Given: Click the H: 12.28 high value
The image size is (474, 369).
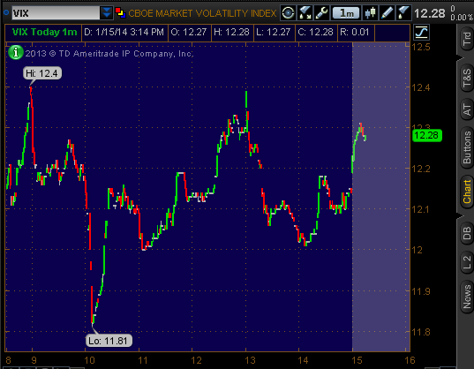Looking at the screenshot, I should (231, 32).
